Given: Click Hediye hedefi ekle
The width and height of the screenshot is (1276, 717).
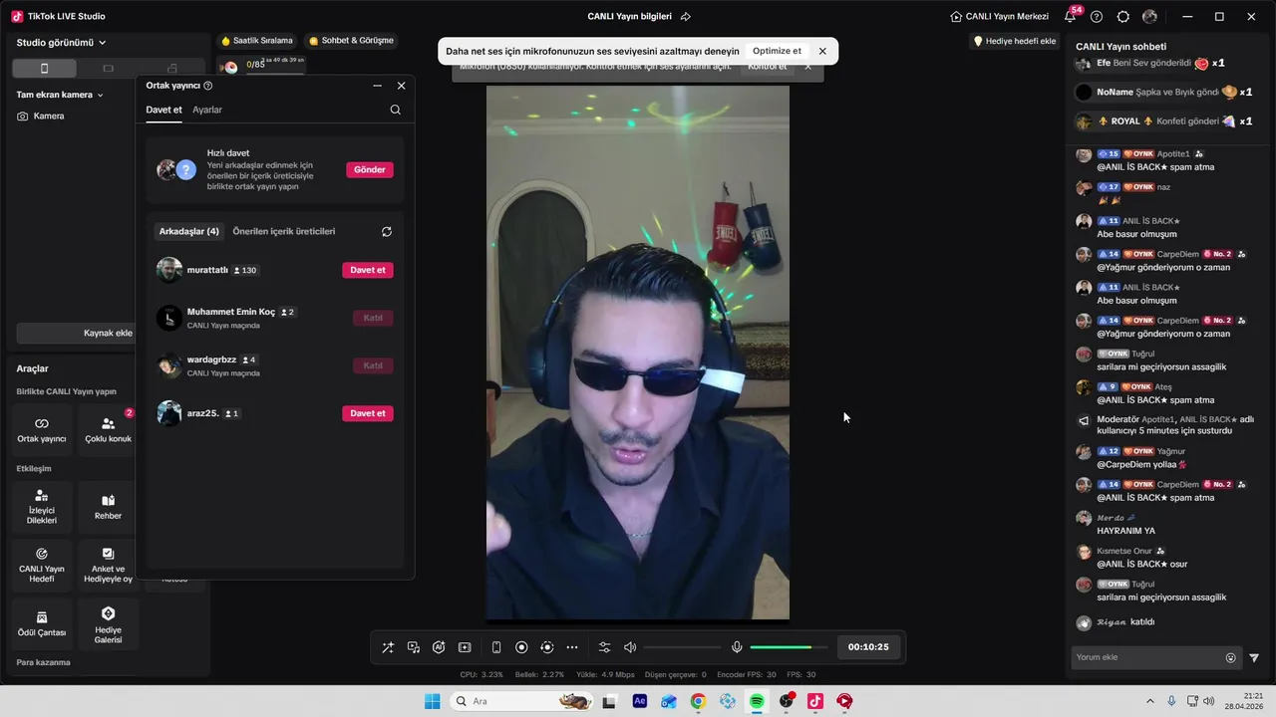Looking at the screenshot, I should click(x=1015, y=41).
